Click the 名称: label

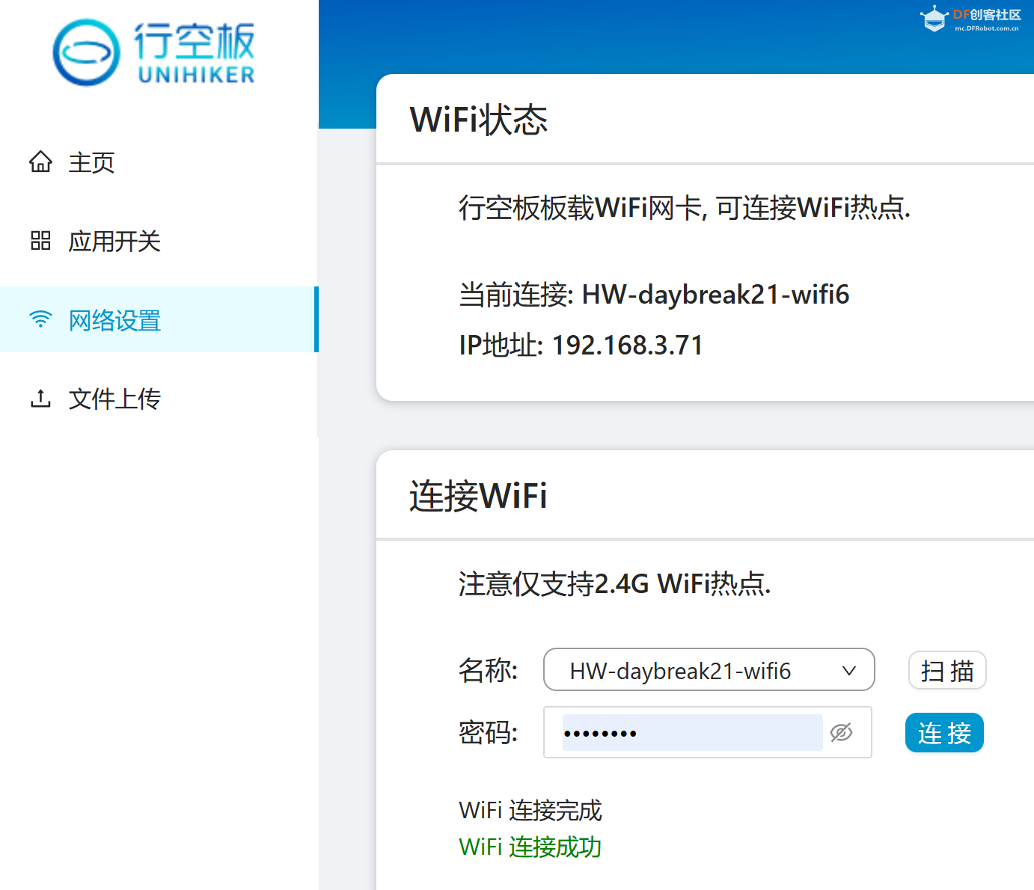489,670
